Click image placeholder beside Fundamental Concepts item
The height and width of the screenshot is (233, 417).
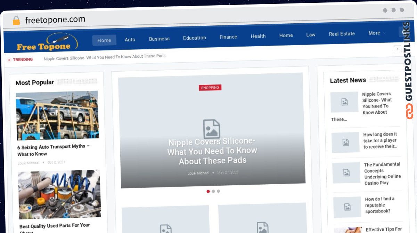pos(346,173)
